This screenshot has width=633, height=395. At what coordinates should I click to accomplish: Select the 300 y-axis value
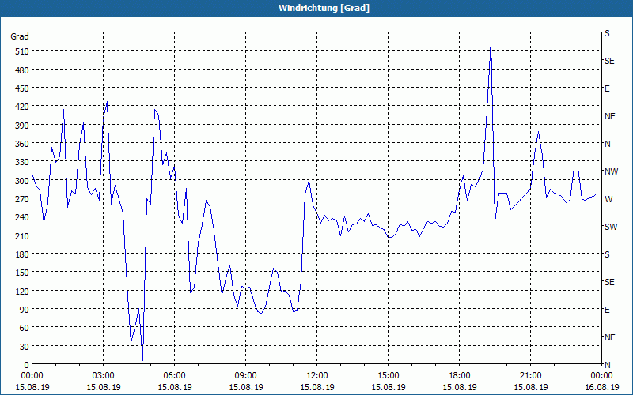tap(22, 181)
